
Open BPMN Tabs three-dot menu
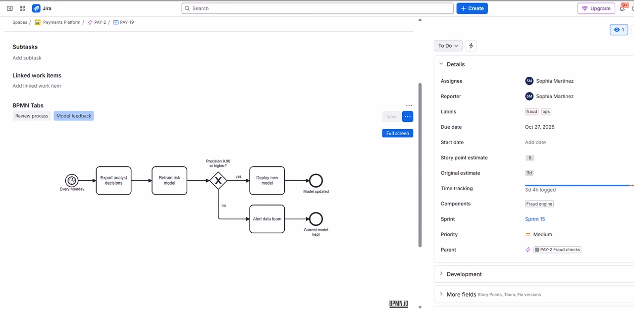(x=409, y=105)
